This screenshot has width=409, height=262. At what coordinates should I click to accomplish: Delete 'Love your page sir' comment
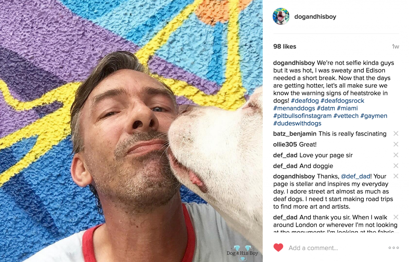396,155
